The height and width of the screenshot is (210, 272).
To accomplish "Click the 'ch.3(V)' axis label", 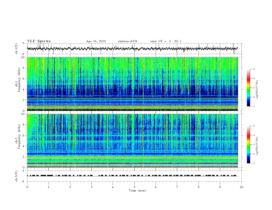I will (x=16, y=176).
